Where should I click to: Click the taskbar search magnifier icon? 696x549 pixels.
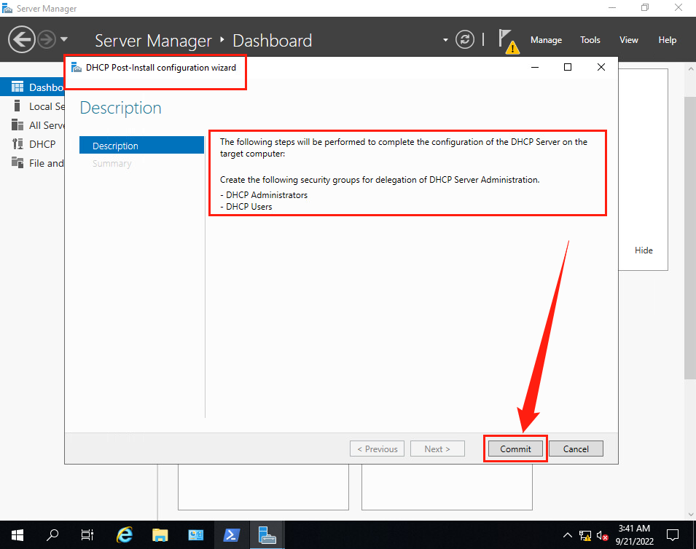click(52, 534)
